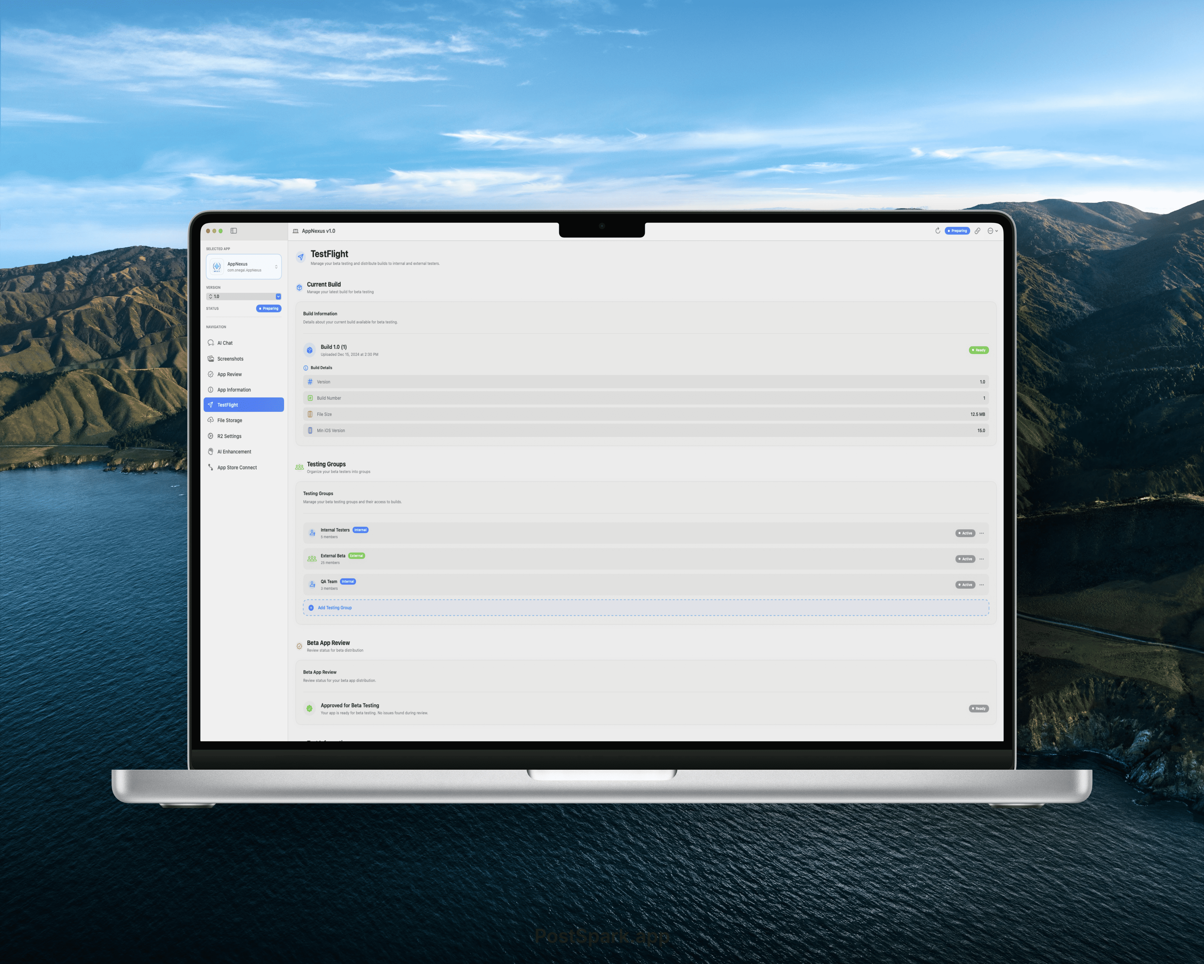
Task: Open the AppNexus app selector
Action: pyautogui.click(x=244, y=266)
